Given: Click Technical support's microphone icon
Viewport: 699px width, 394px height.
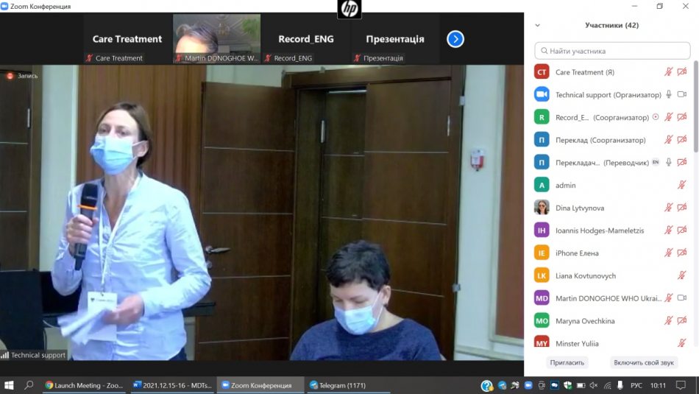Looking at the screenshot, I should 669,94.
